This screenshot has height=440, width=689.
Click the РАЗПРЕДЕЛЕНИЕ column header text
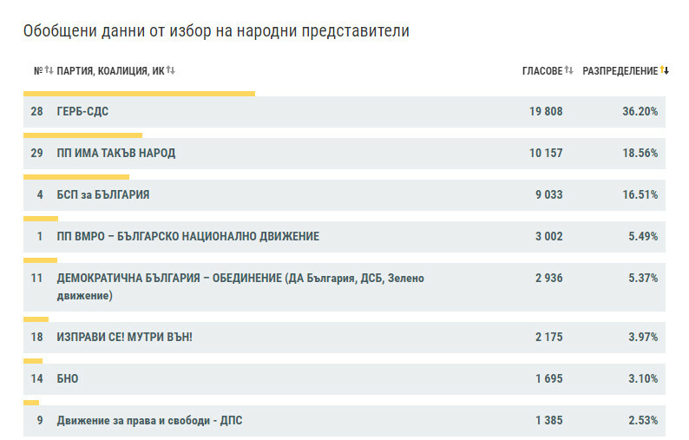[620, 71]
